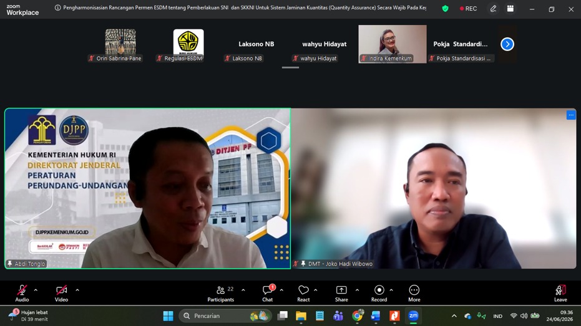Viewport: 581px width, 326px height.
Task: Start camera with the Video button
Action: tap(62, 294)
